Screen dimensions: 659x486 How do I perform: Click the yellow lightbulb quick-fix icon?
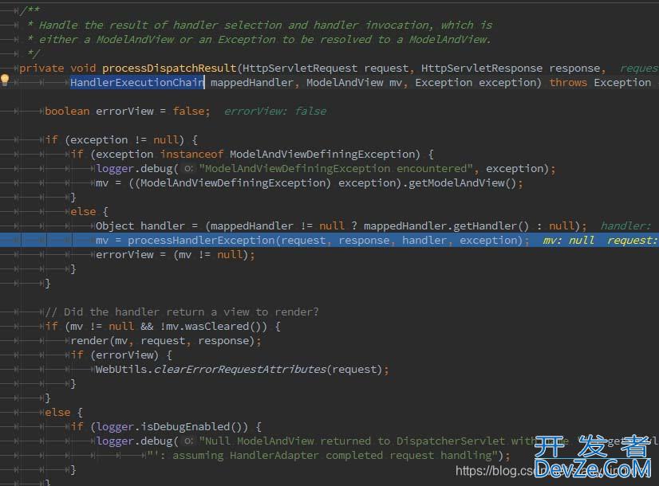tap(5, 80)
